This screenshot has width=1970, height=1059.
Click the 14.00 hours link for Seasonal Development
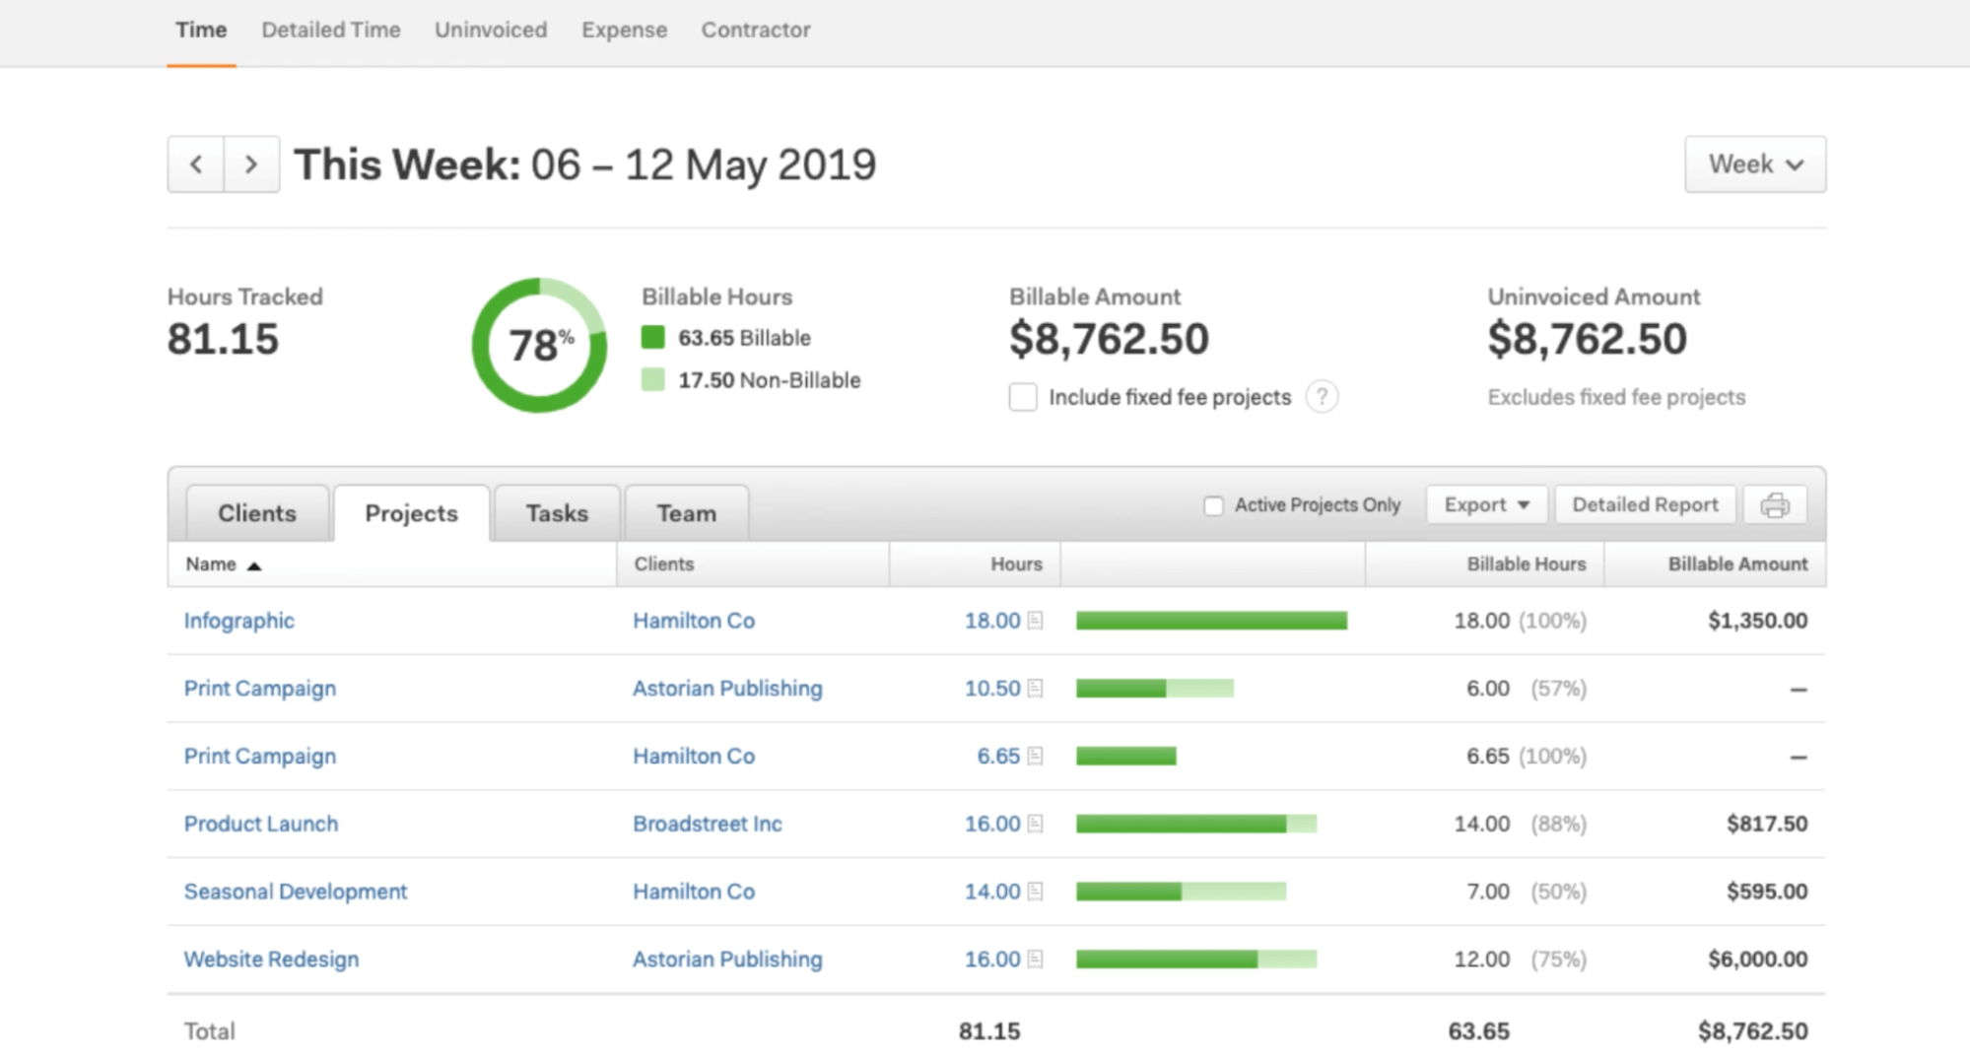click(x=992, y=892)
